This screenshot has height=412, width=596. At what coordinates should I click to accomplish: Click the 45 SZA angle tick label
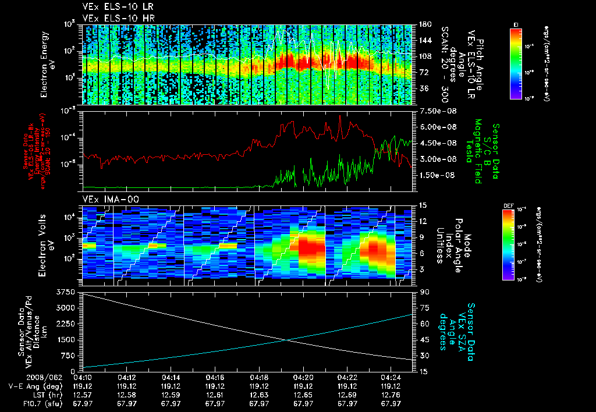point(424,340)
